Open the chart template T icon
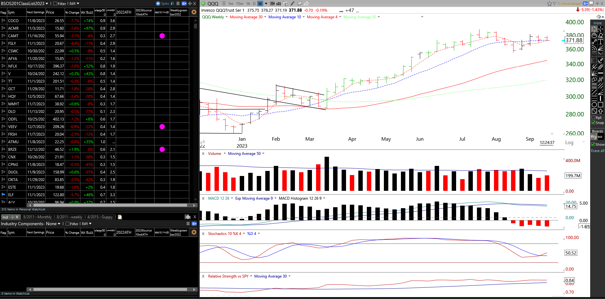 [x=272, y=3]
